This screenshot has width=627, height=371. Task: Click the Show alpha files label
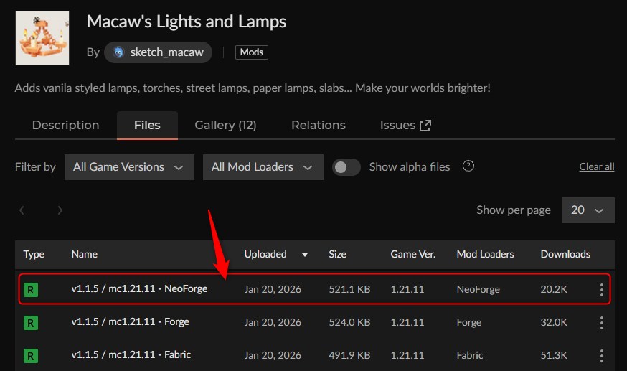click(x=410, y=167)
